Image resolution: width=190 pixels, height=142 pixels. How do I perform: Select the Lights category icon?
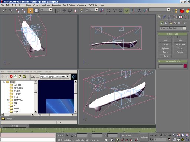point(171,23)
